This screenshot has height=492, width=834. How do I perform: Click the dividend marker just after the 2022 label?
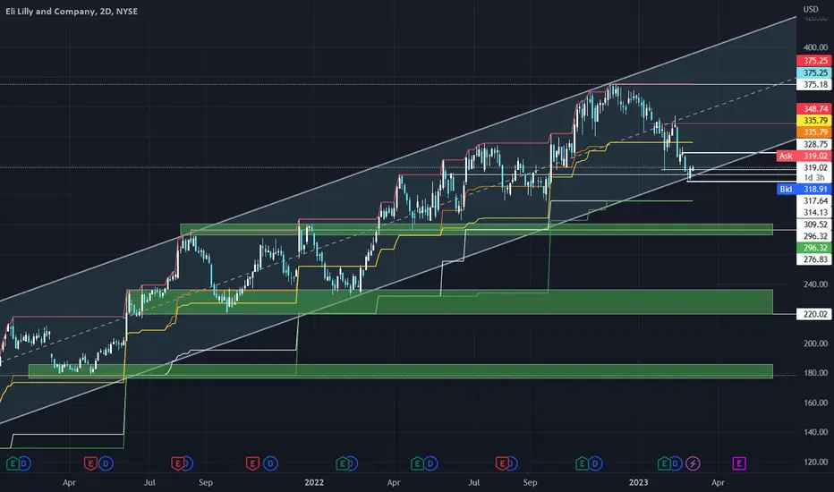point(353,463)
